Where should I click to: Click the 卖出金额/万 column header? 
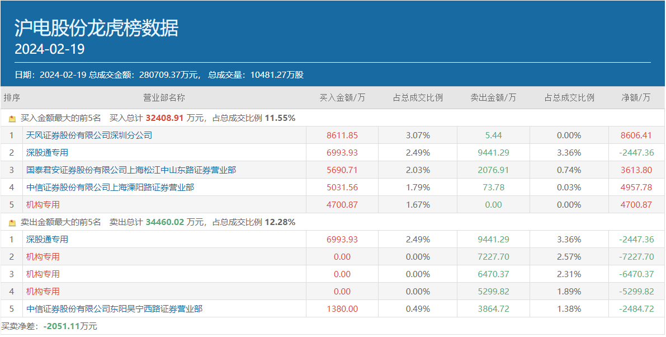tap(493, 98)
